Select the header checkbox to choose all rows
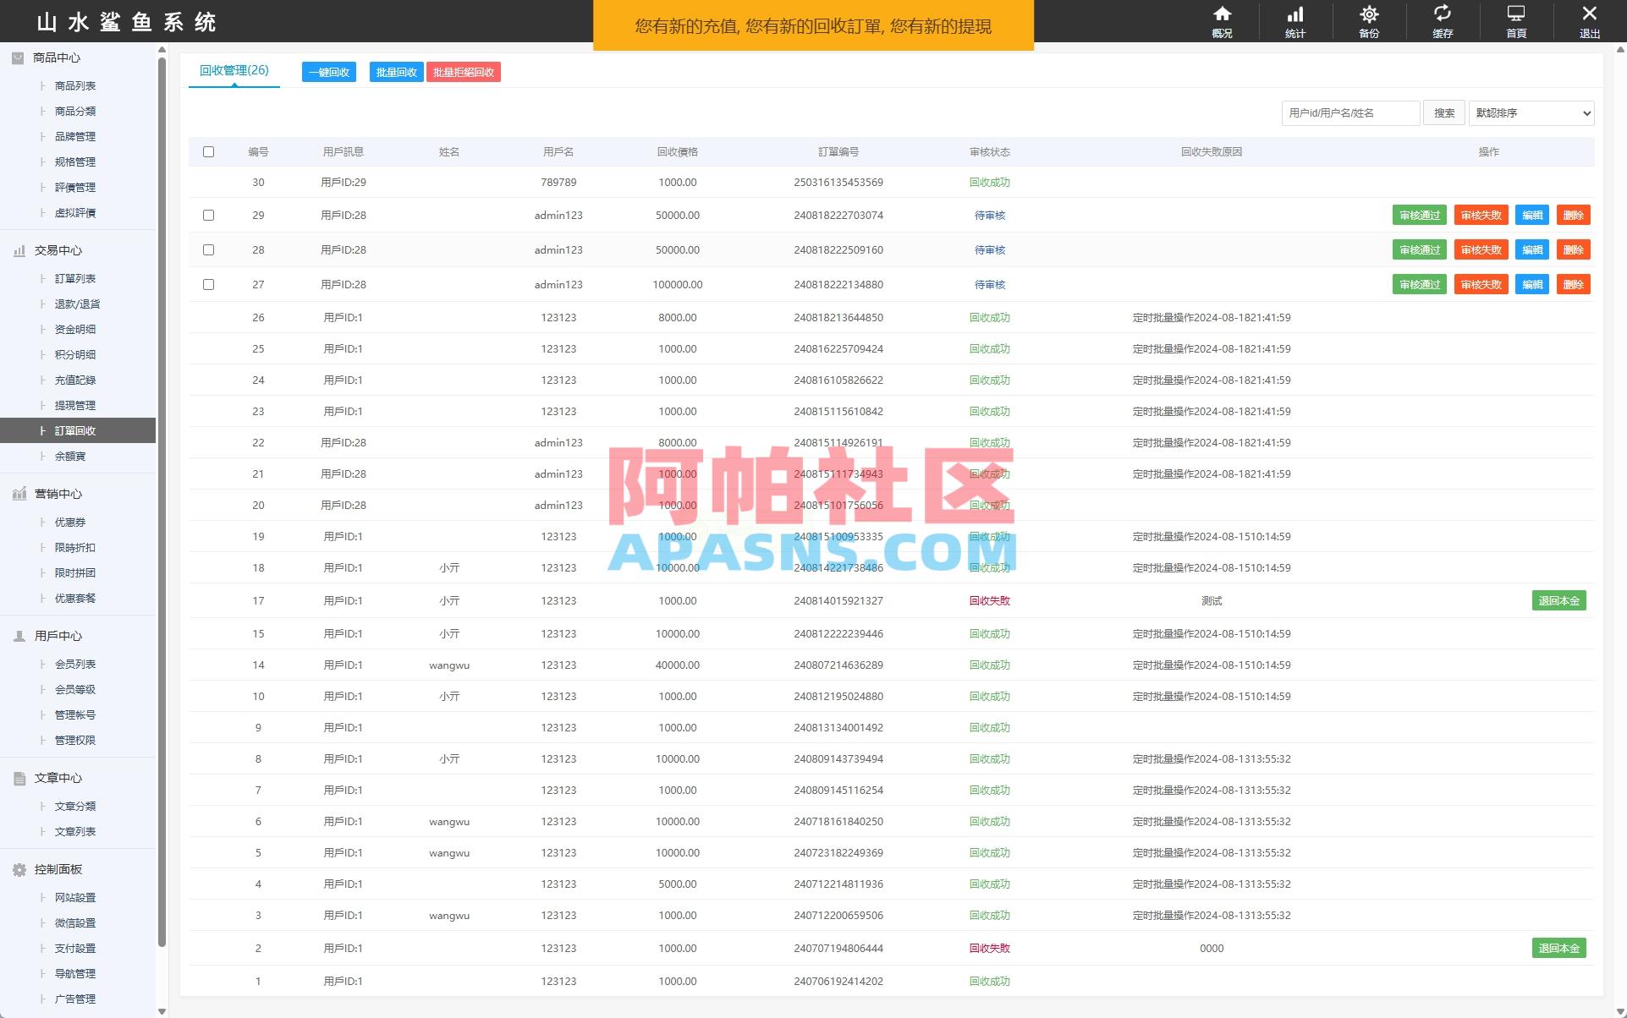1627x1018 pixels. 208,151
